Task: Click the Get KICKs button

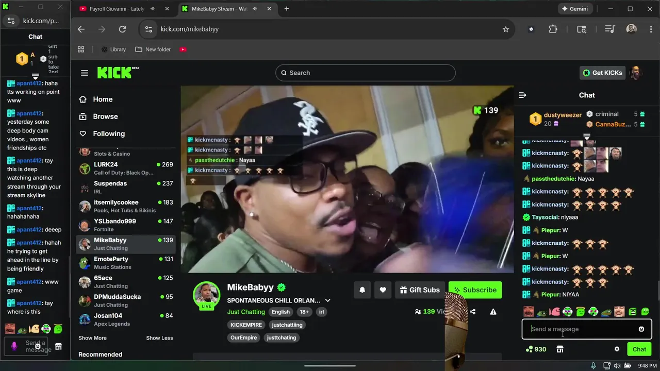Action: pyautogui.click(x=602, y=73)
